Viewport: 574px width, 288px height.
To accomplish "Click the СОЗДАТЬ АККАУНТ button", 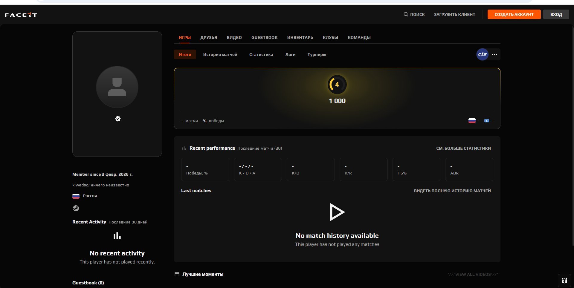I will [x=514, y=14].
